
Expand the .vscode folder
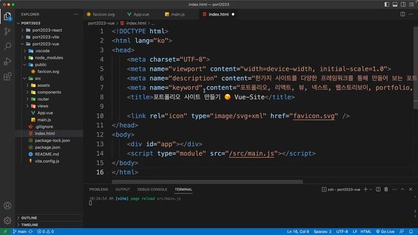50,51
